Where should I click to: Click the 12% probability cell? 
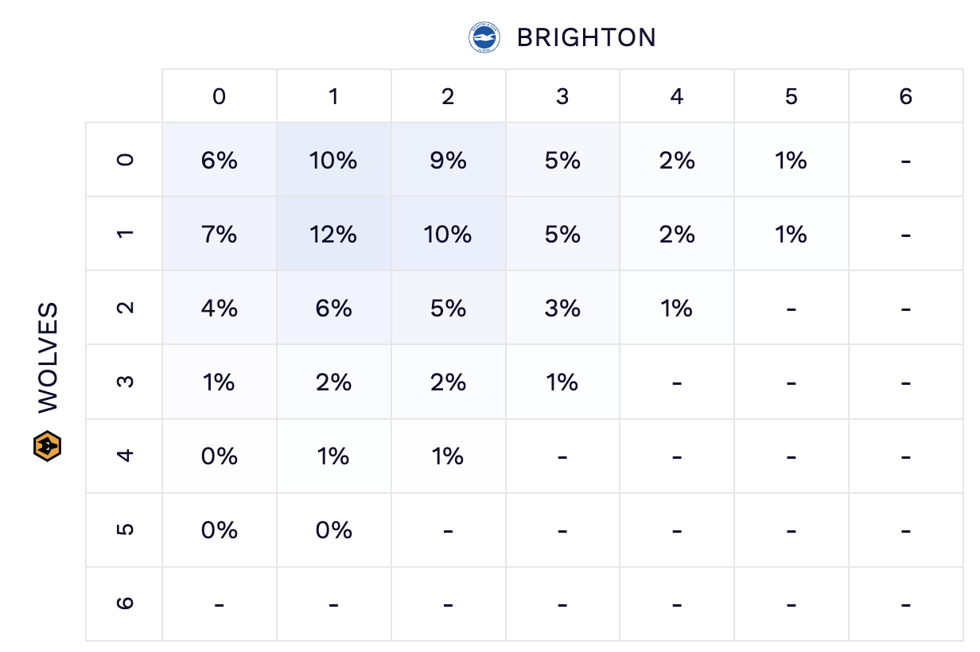pos(333,235)
